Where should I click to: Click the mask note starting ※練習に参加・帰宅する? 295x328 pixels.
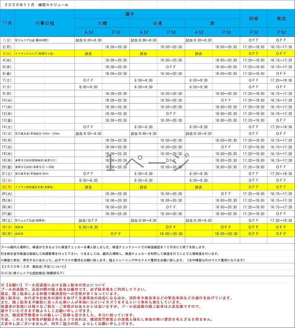pyautogui.click(x=123, y=260)
